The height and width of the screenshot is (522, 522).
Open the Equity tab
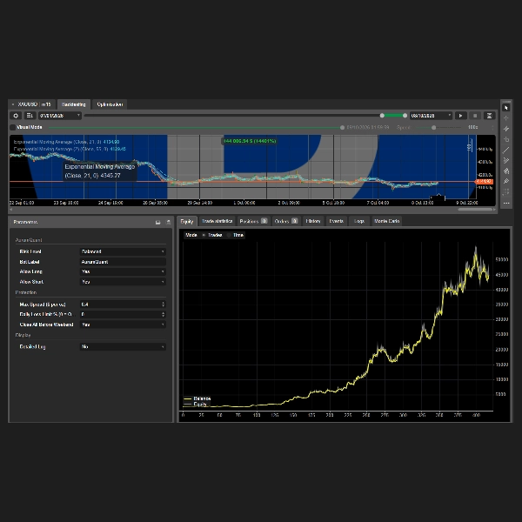pyautogui.click(x=187, y=221)
